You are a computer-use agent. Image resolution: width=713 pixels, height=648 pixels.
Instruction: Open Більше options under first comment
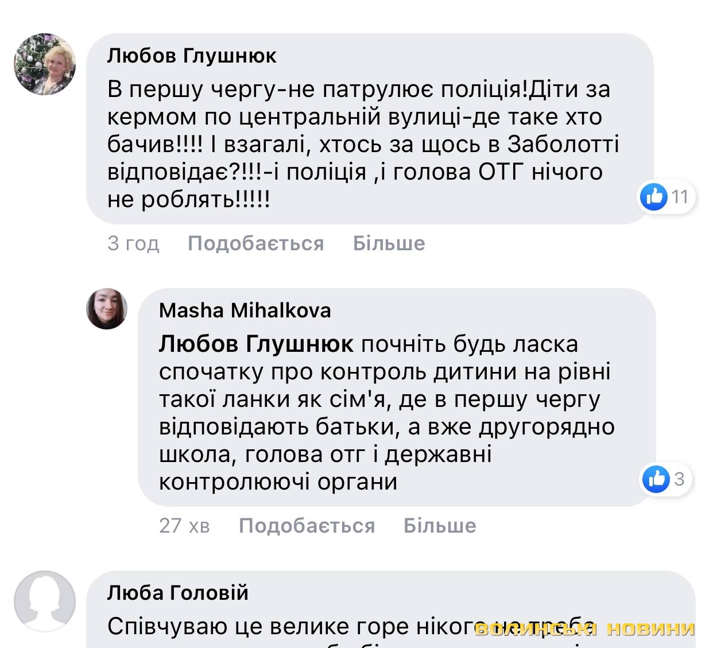[x=389, y=243]
